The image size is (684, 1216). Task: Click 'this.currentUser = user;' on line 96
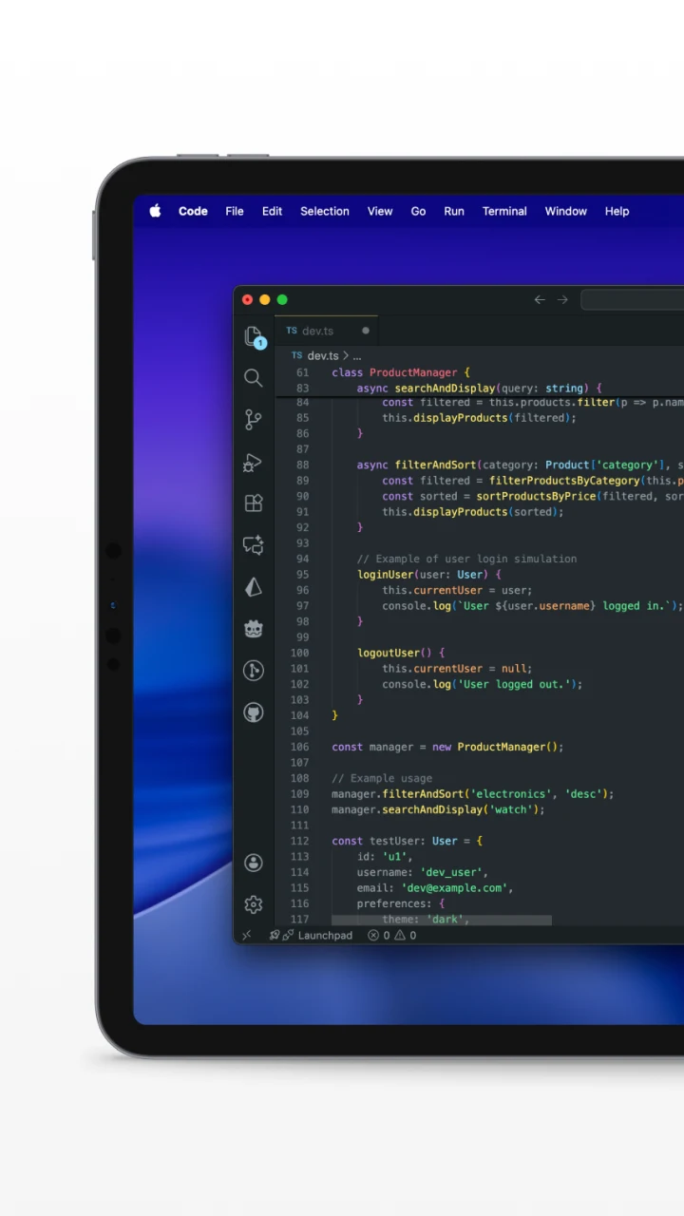click(x=458, y=590)
